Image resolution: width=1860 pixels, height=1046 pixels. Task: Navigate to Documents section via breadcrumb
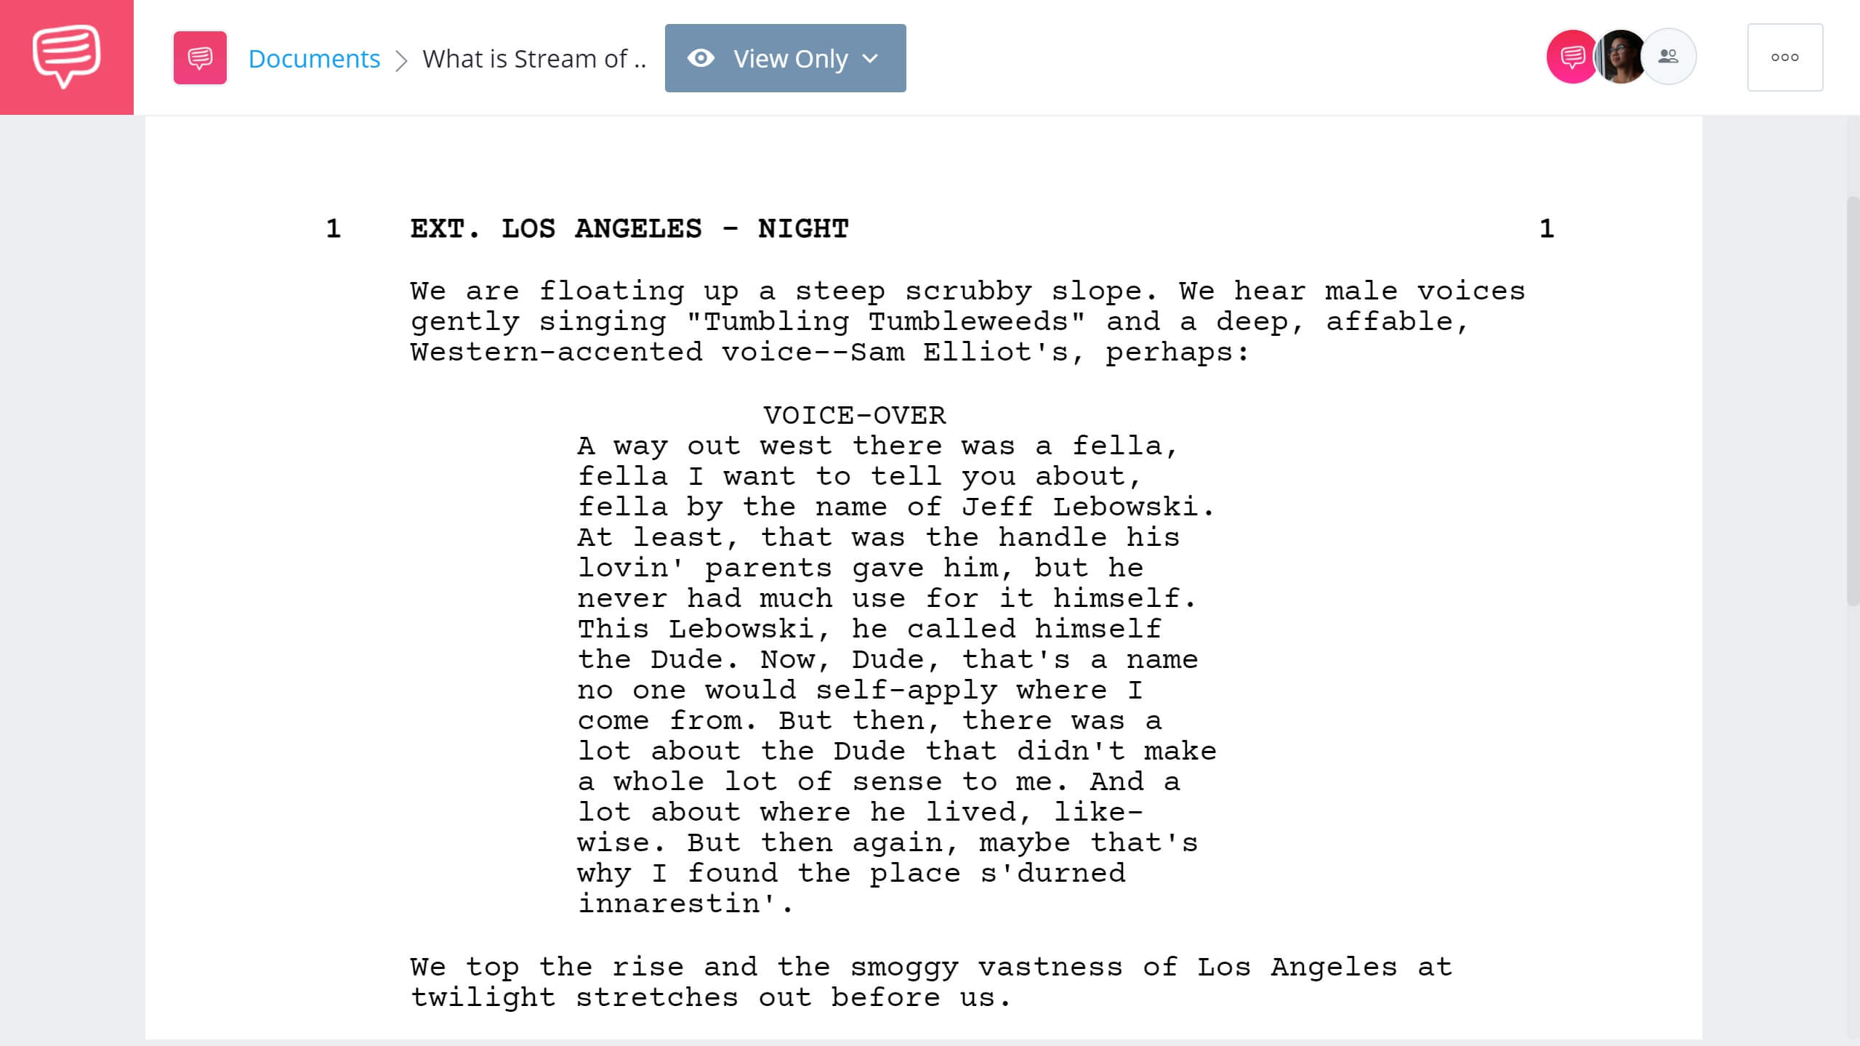pos(313,57)
